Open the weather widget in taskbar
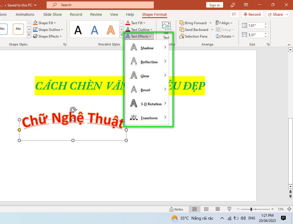The image size is (293, 224). [x=192, y=218]
